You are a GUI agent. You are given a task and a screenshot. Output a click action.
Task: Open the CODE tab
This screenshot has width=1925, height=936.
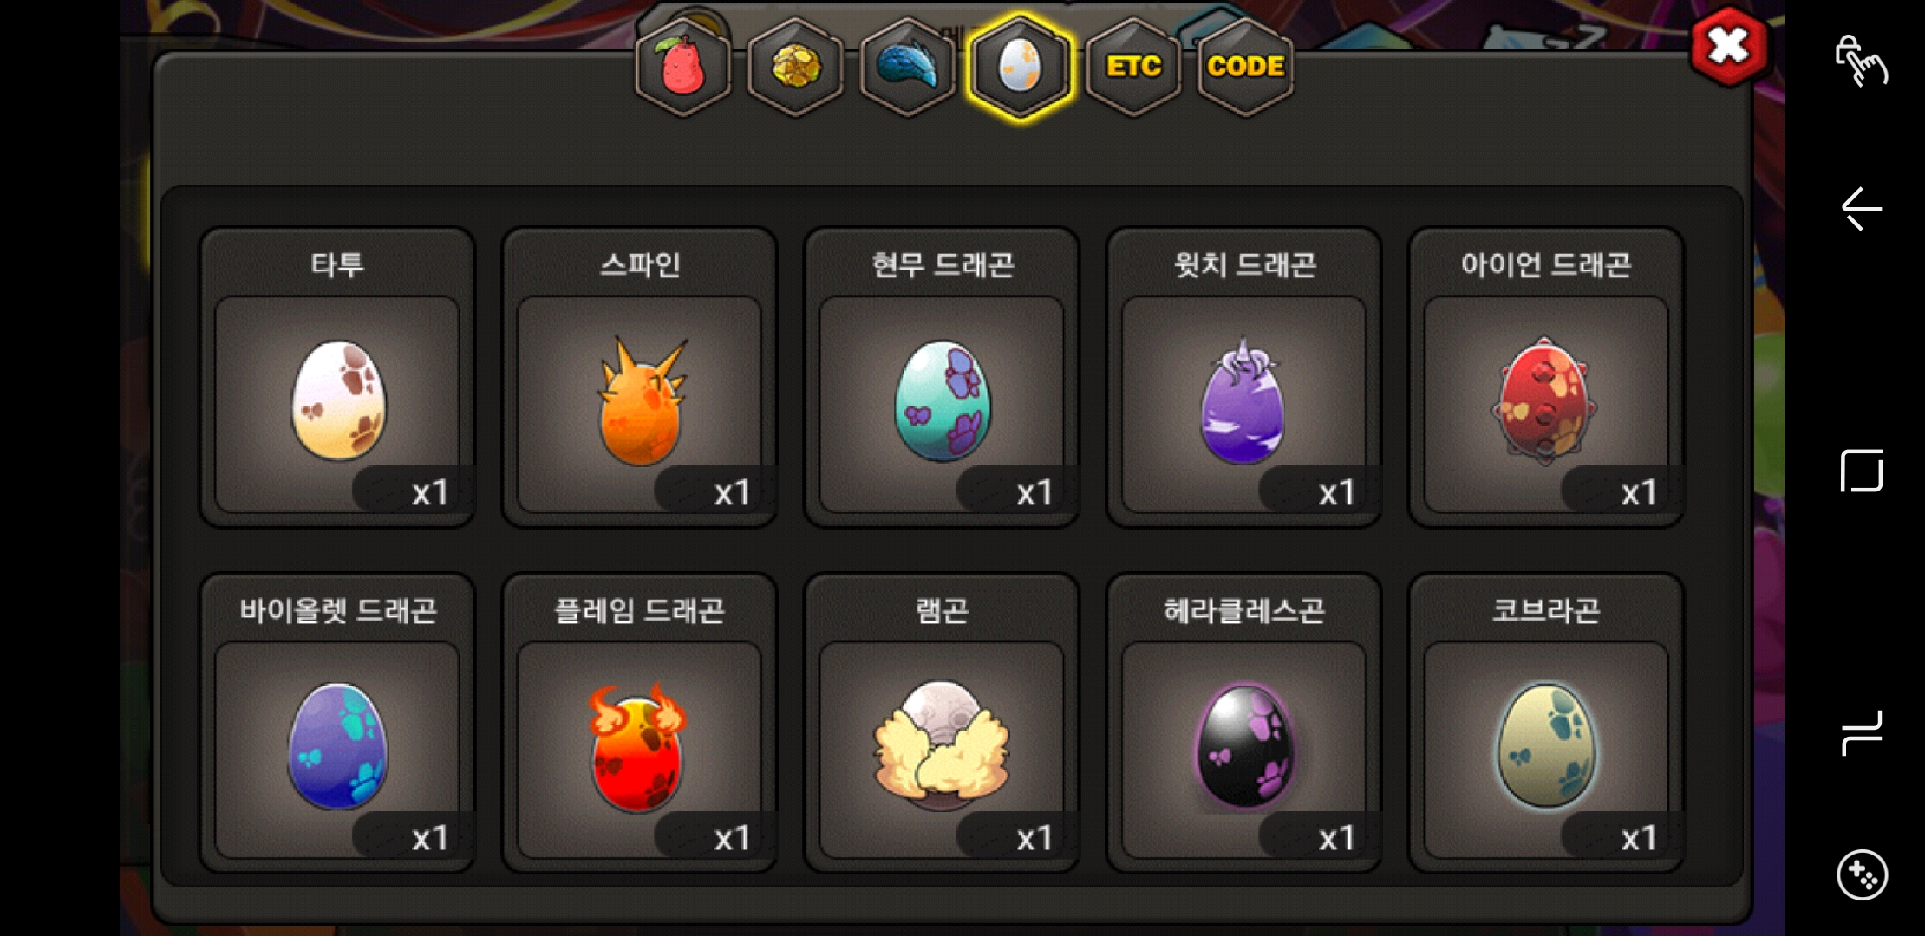(1246, 67)
